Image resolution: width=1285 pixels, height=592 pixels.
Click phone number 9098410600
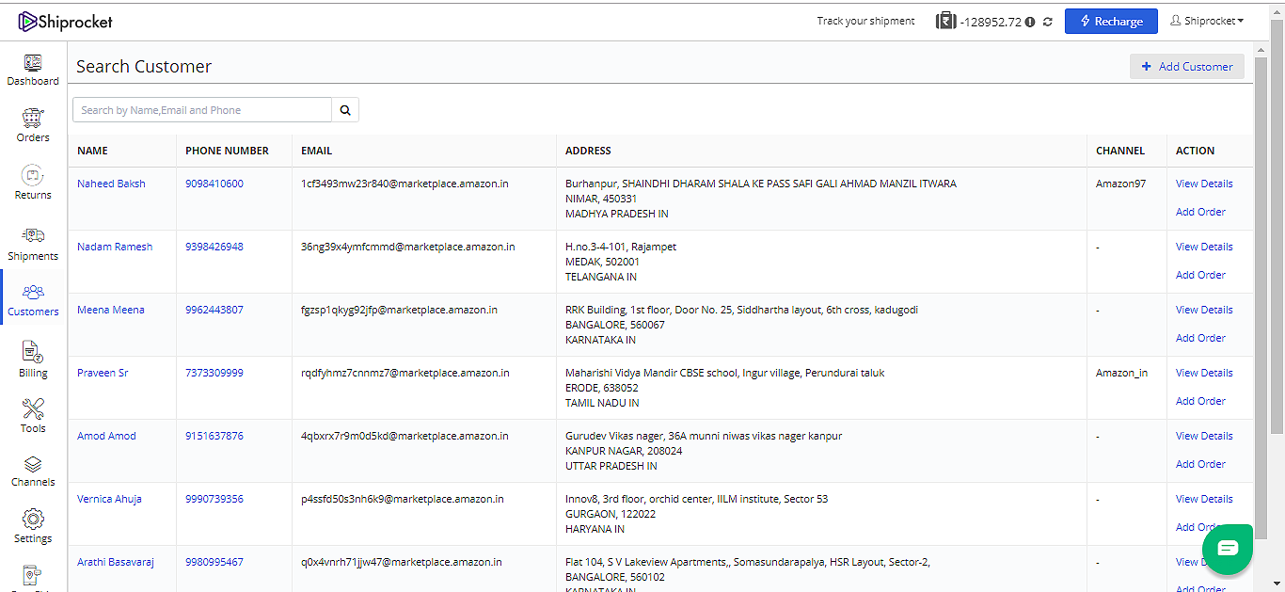[x=214, y=184]
